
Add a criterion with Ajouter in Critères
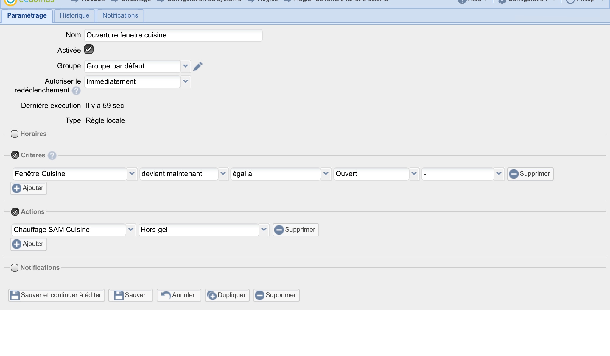(x=29, y=188)
